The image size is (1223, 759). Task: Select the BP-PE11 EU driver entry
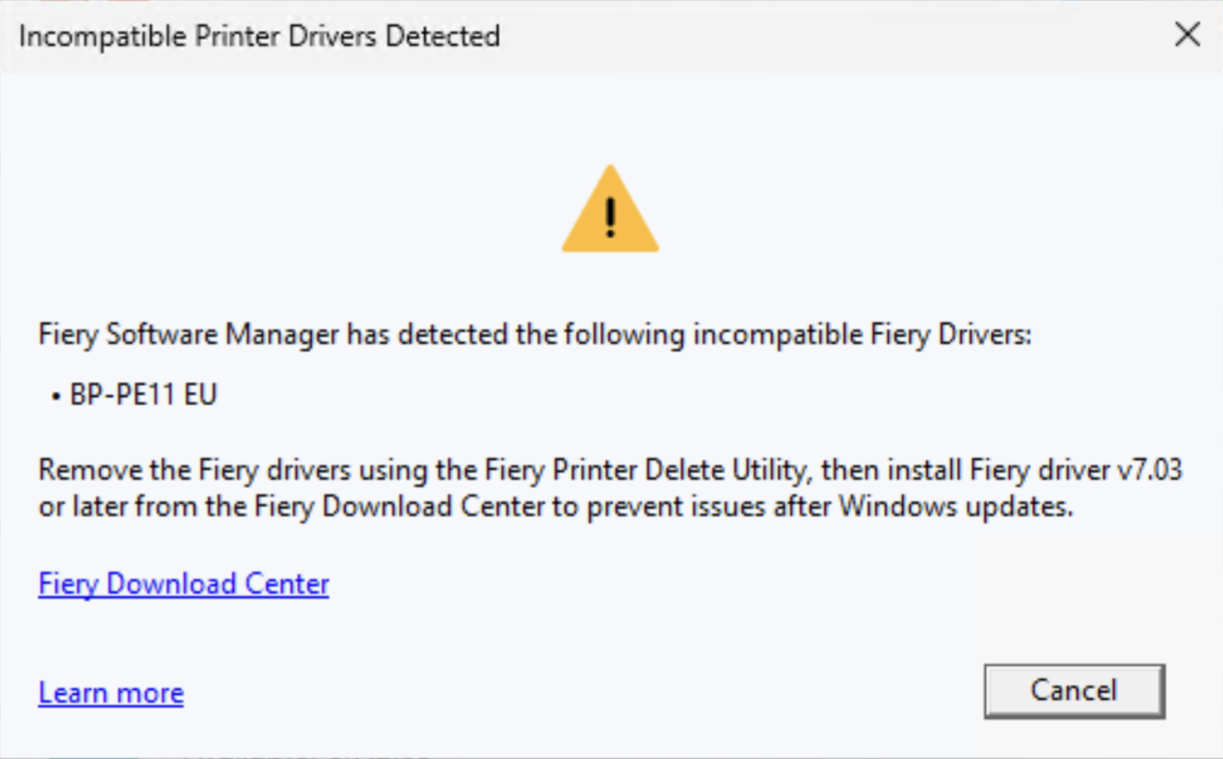[144, 395]
